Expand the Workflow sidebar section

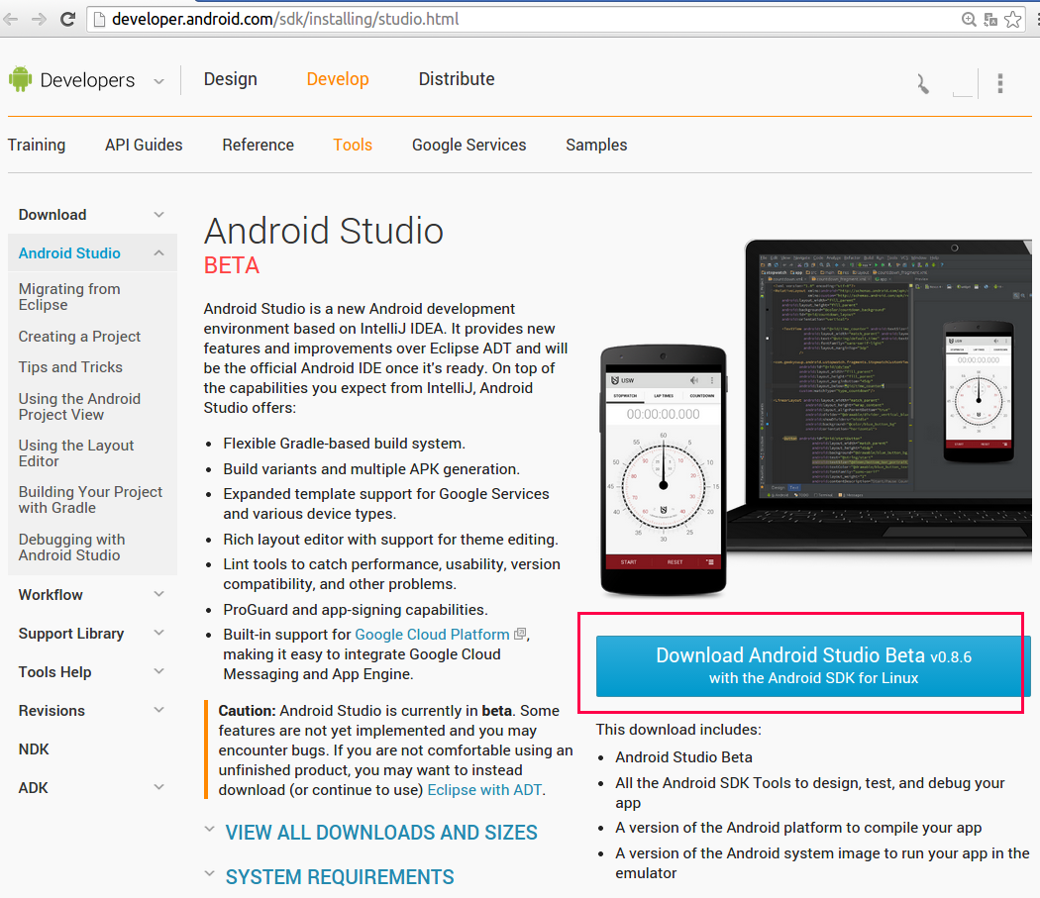tap(158, 594)
